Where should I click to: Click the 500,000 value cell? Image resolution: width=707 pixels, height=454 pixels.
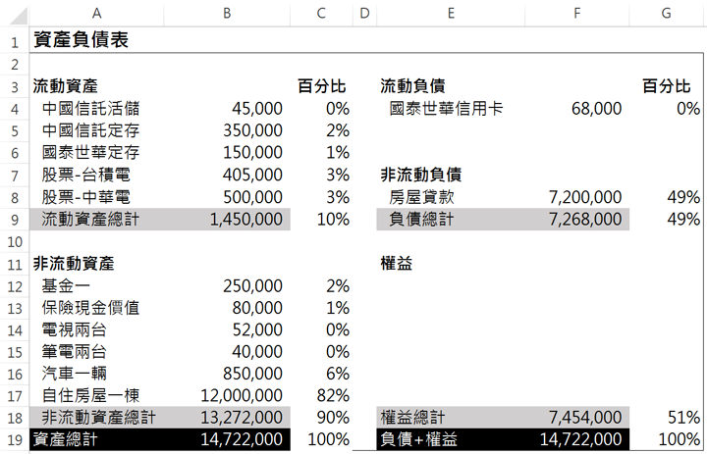coord(227,197)
